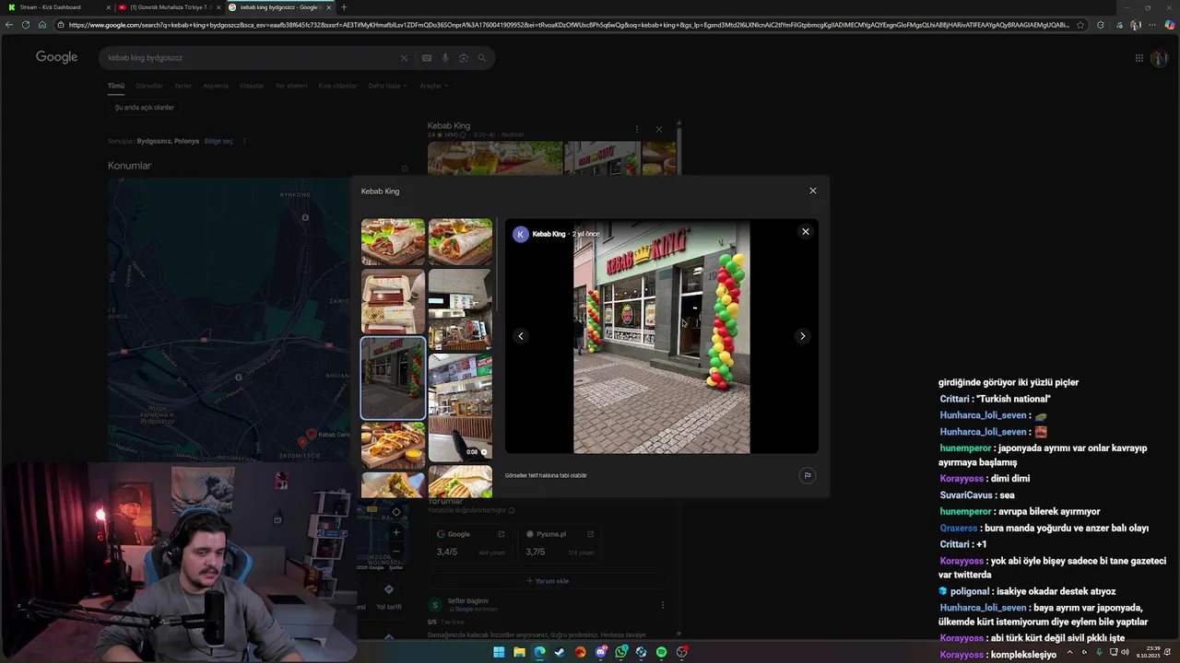Screen dimensions: 1180x663
Task: Open the Windows Start menu
Action: 499,652
